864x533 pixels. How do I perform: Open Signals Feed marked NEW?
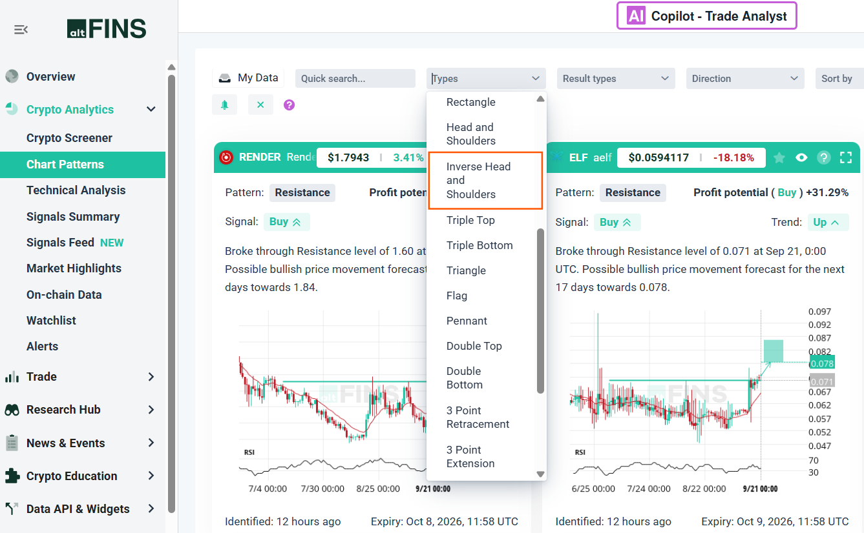75,243
